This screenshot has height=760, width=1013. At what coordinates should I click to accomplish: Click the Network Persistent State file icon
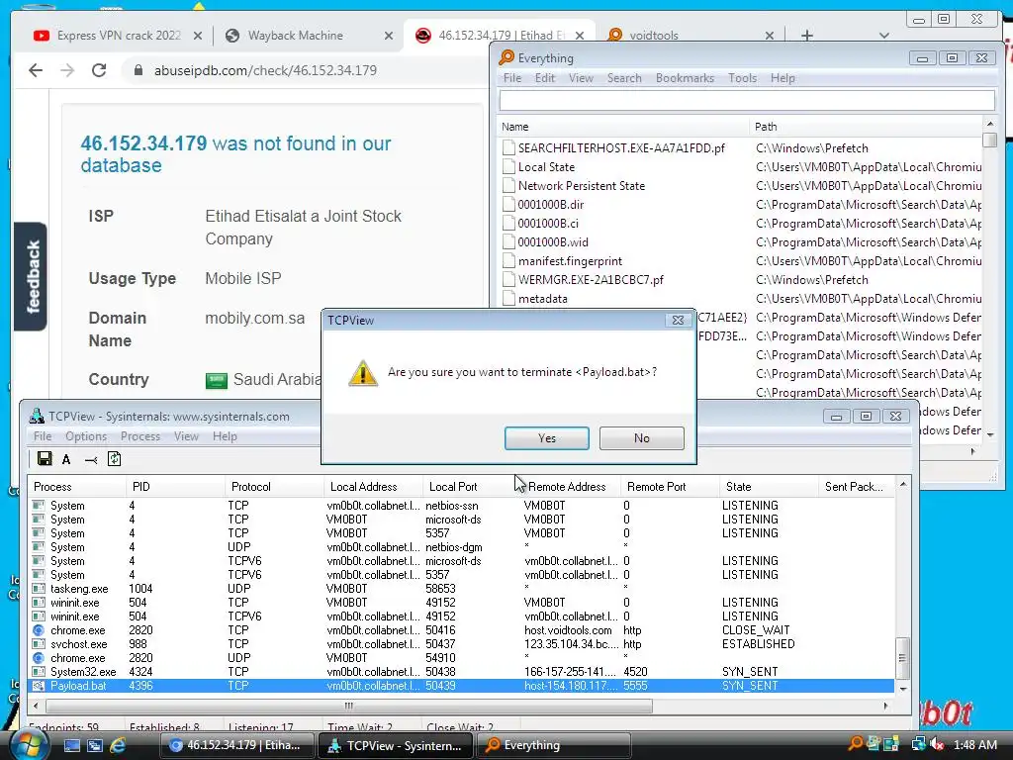pos(508,185)
